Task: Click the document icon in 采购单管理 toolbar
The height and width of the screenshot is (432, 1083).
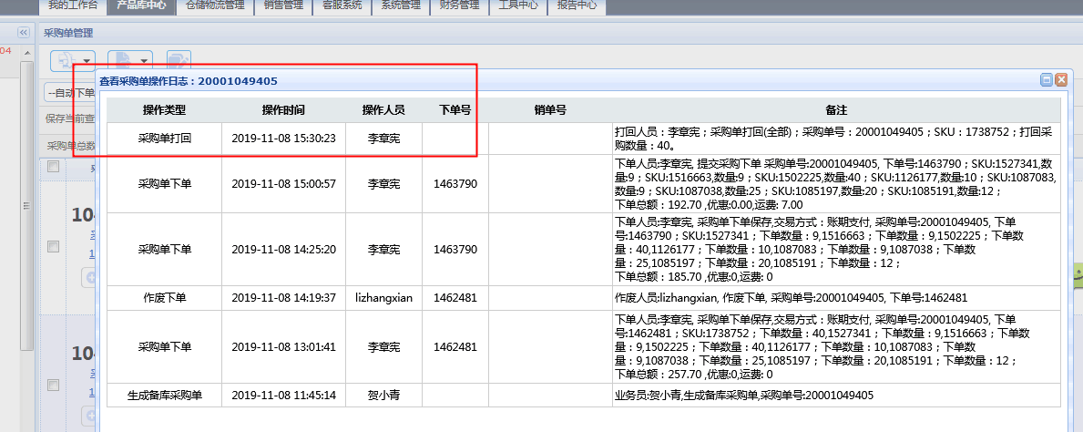Action: click(124, 61)
